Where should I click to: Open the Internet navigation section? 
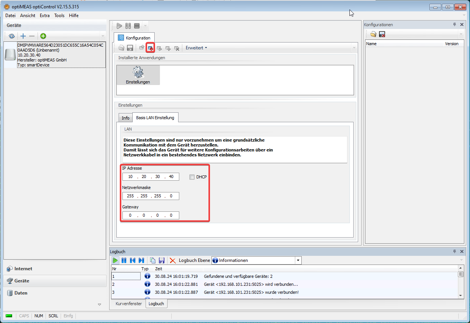55,269
